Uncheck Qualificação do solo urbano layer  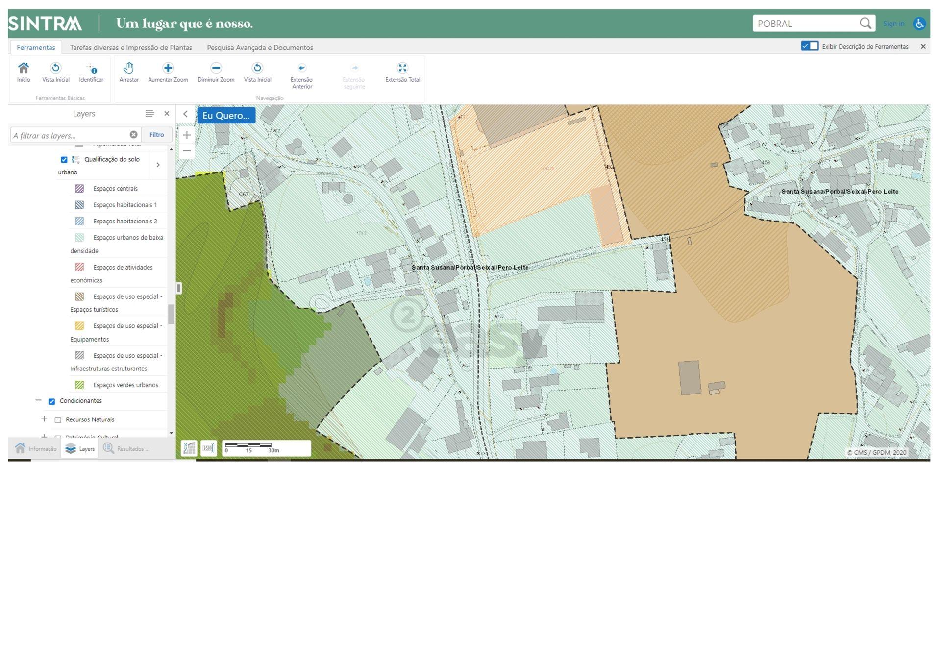[x=64, y=160]
